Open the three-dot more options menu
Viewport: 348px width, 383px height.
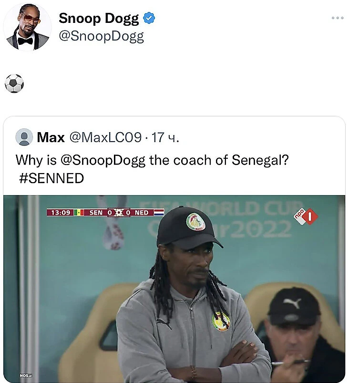(338, 18)
